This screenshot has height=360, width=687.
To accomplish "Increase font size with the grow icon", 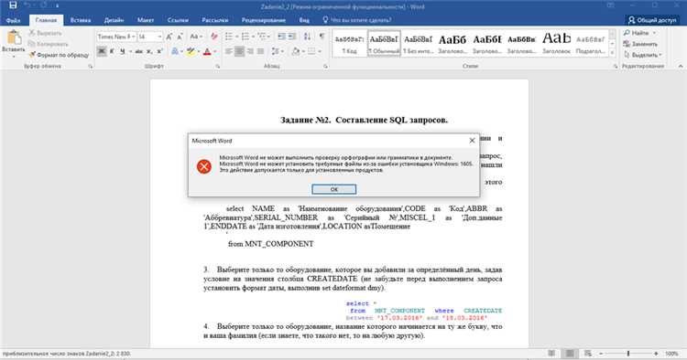I will [x=169, y=37].
